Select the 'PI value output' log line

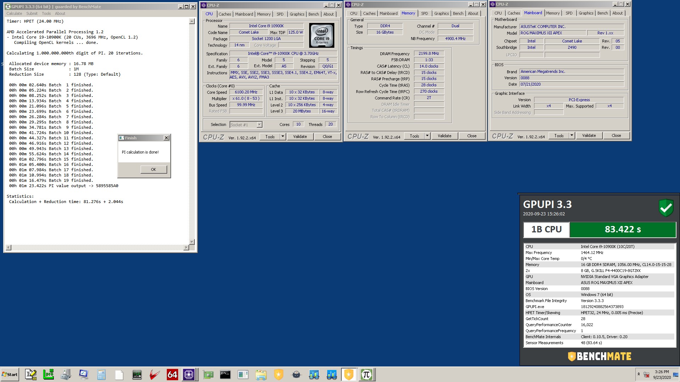pyautogui.click(x=64, y=186)
